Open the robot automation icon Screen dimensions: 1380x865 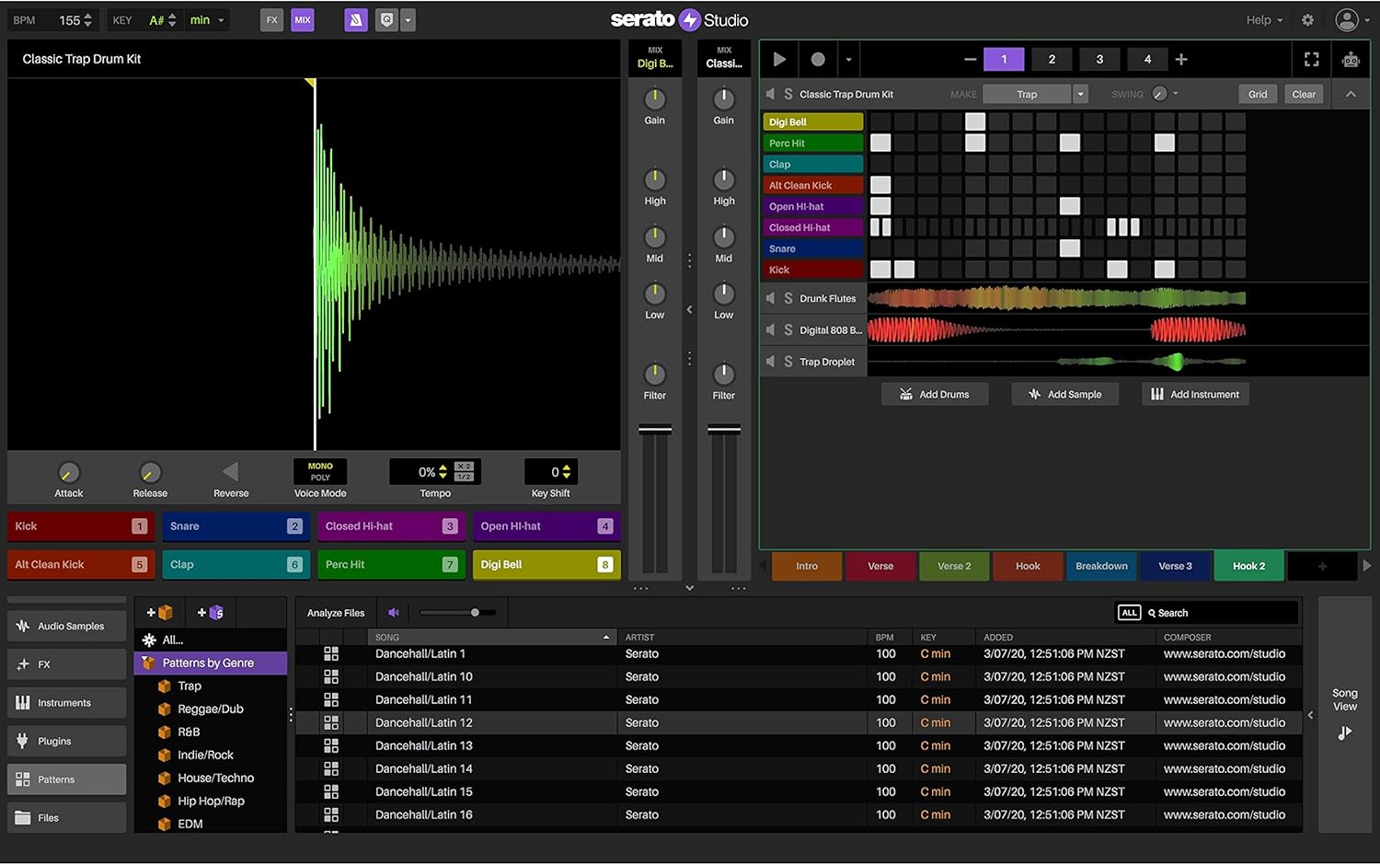pyautogui.click(x=1351, y=59)
